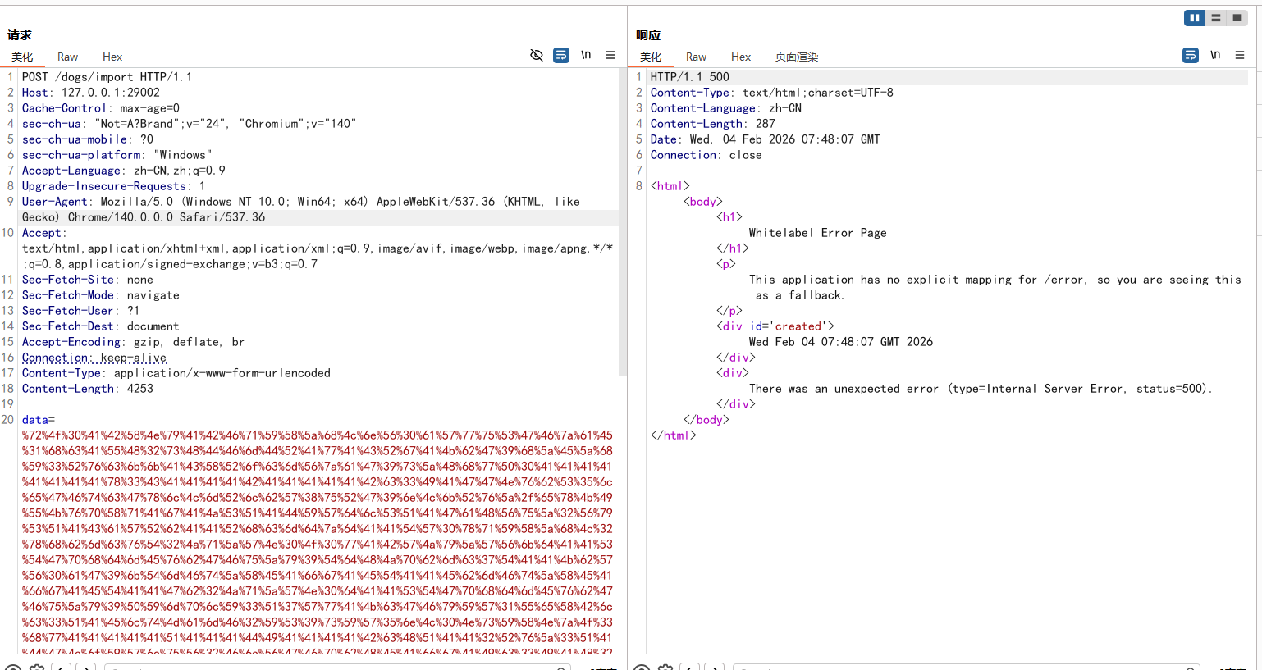Toggle word wrap in the request editor
Viewport: 1262px width, 670px height.
(x=561, y=55)
